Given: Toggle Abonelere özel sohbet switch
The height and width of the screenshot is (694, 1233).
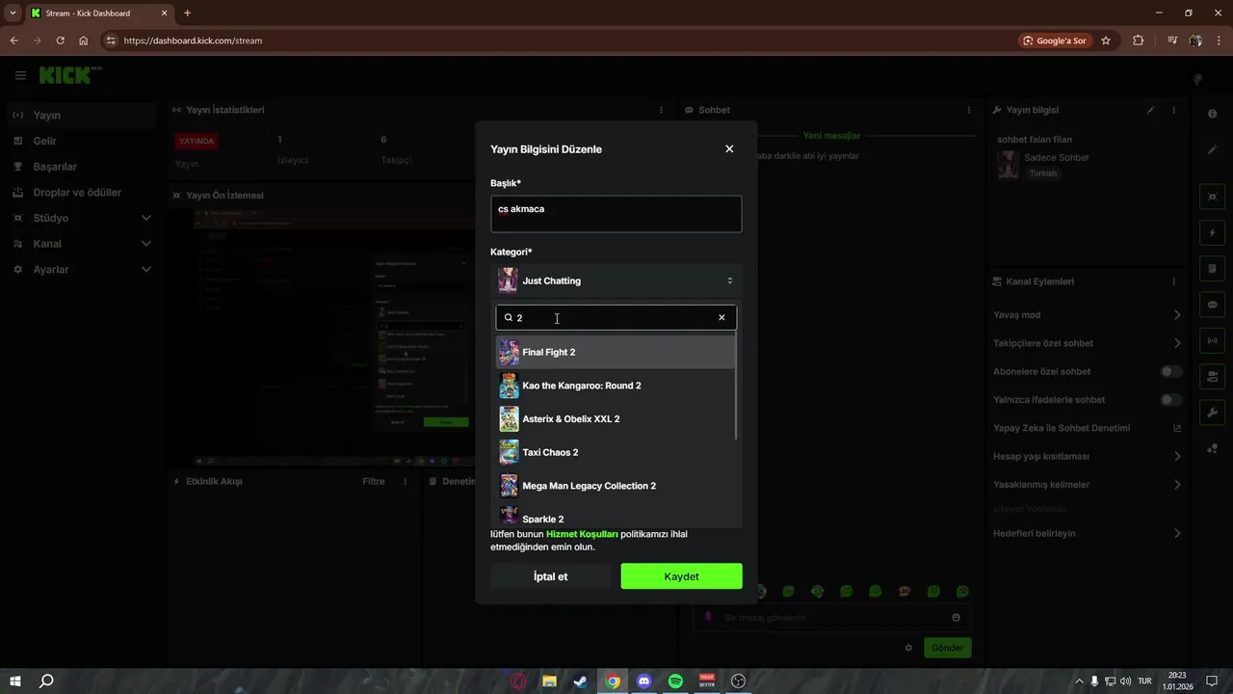Looking at the screenshot, I should (1171, 371).
